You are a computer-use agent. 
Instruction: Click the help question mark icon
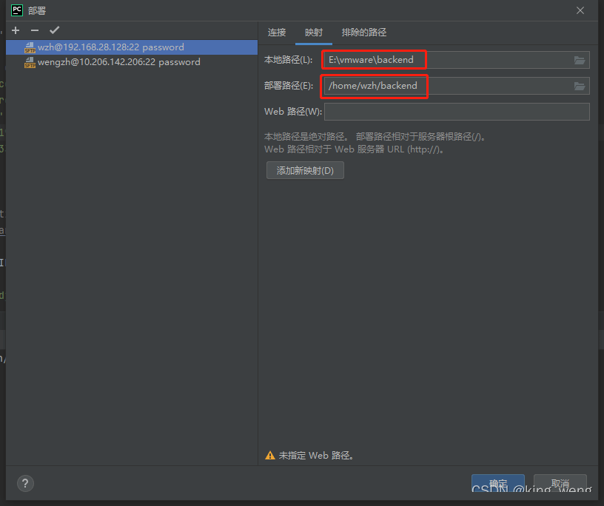pyautogui.click(x=24, y=483)
